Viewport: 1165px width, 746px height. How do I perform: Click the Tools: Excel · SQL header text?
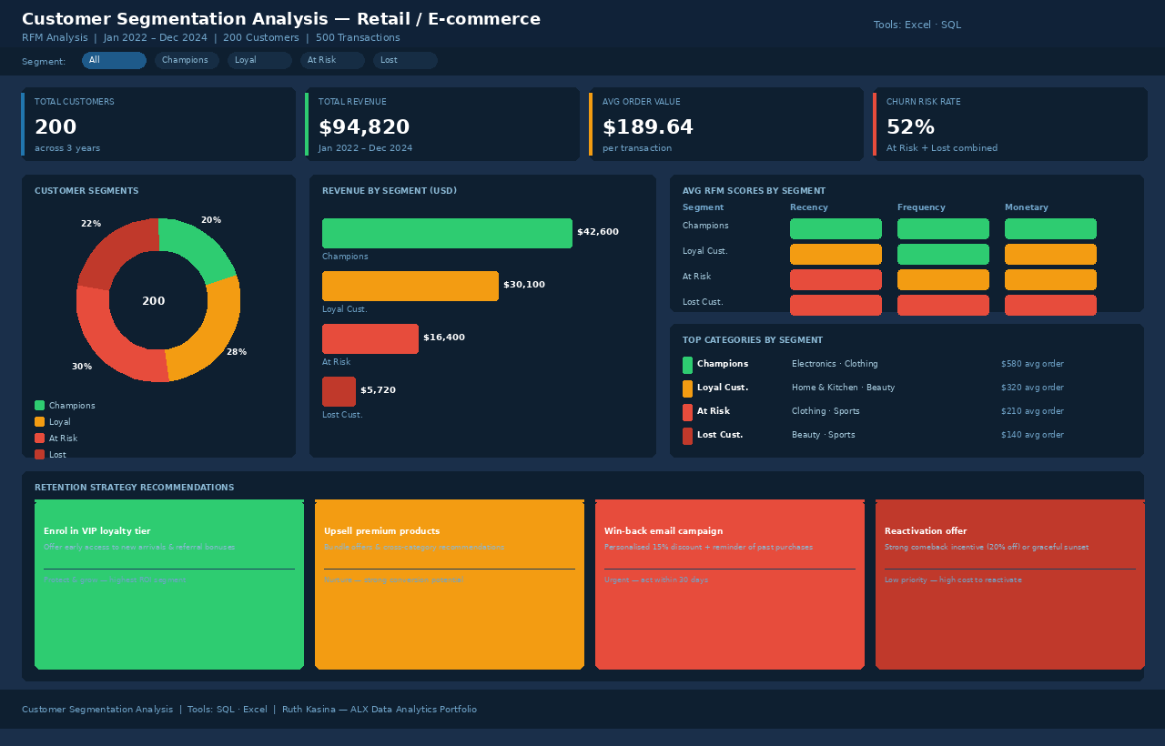[917, 25]
